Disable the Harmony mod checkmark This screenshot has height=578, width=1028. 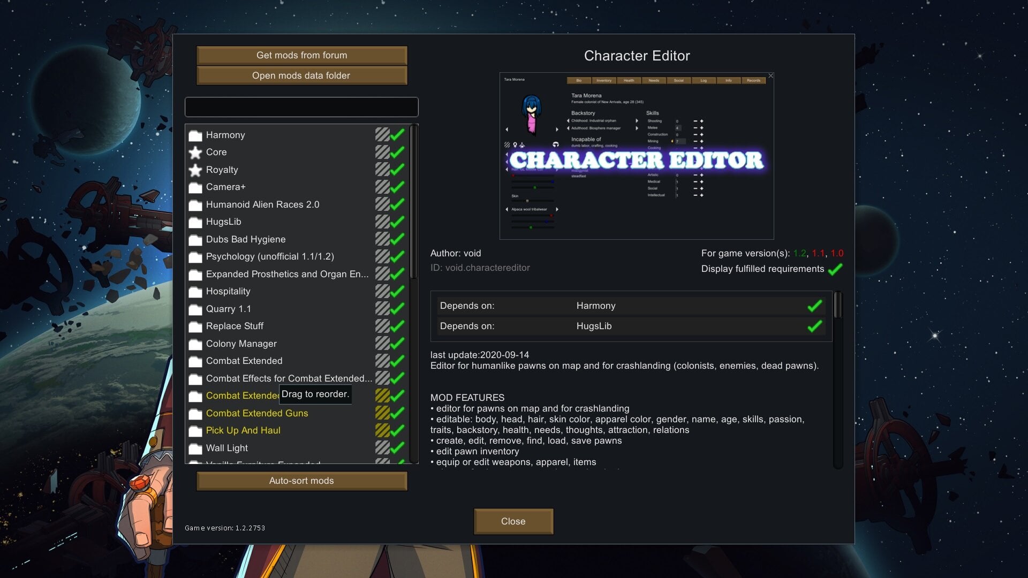tap(397, 135)
